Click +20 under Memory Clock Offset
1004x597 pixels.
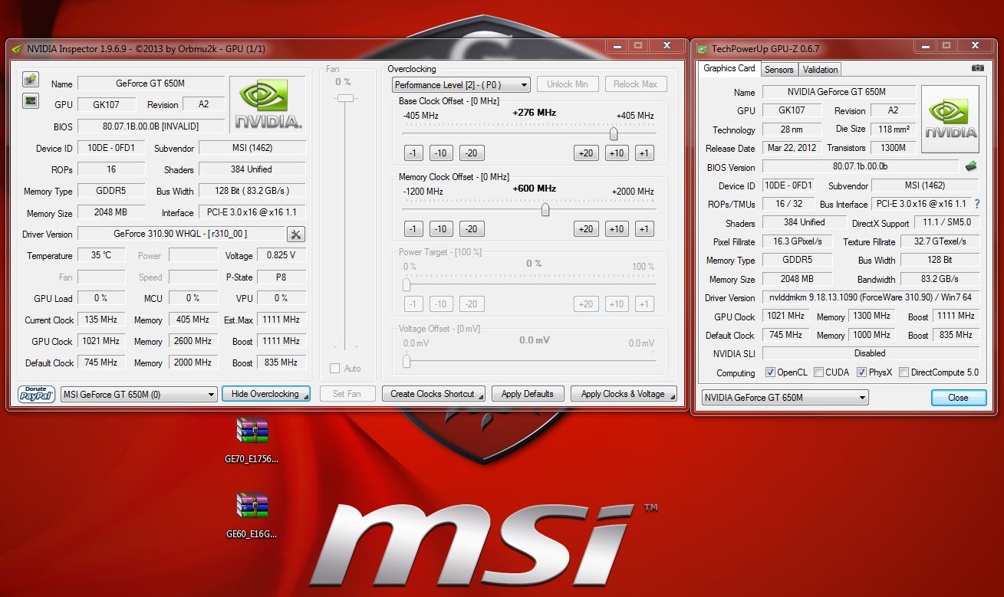click(x=586, y=229)
